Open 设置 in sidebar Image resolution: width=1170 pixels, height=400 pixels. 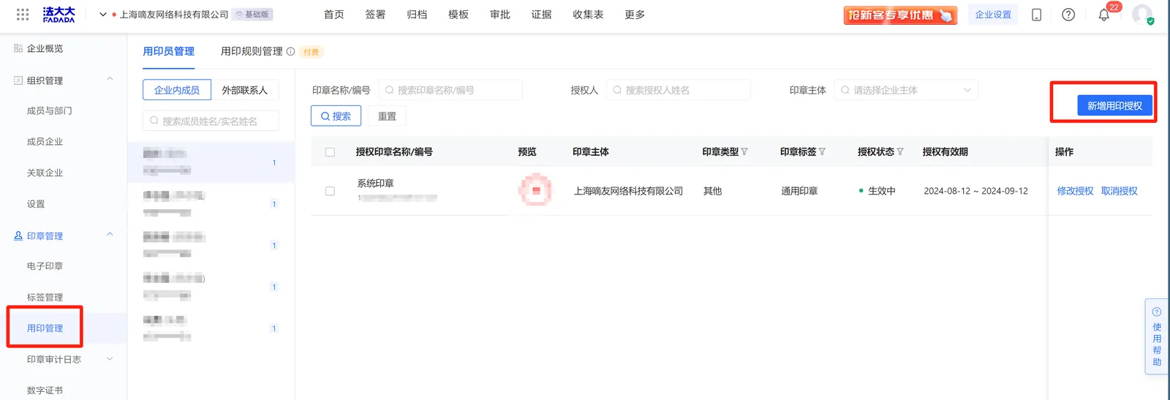(x=36, y=204)
